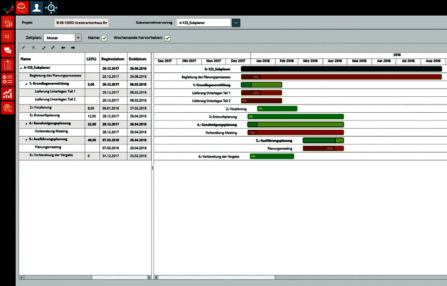The height and width of the screenshot is (286, 447).
Task: Open the globe sidebar icon
Action: (x=8, y=108)
